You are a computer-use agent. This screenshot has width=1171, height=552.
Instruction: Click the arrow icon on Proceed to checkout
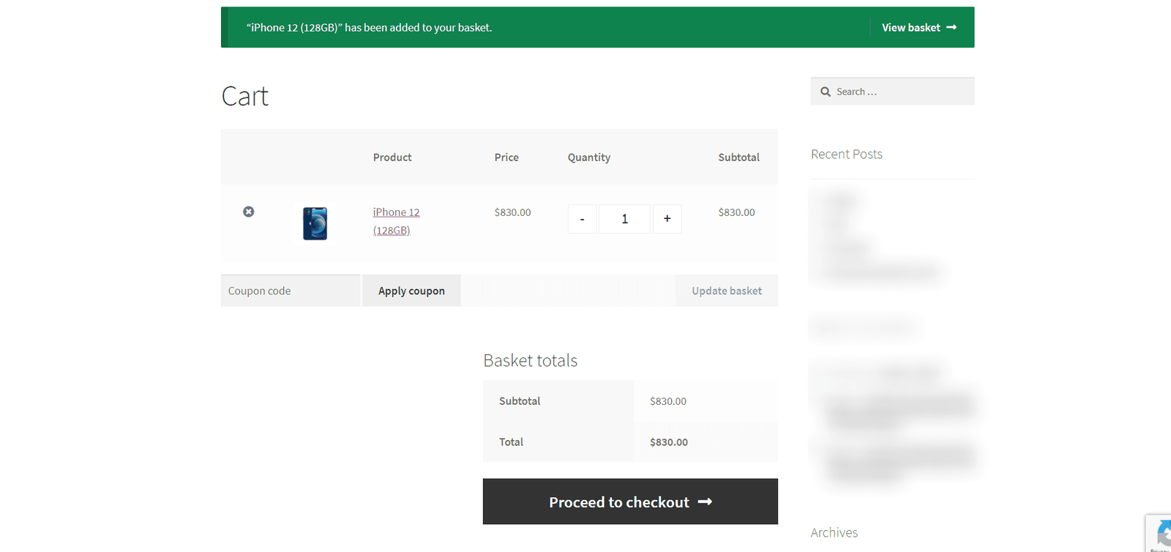705,501
